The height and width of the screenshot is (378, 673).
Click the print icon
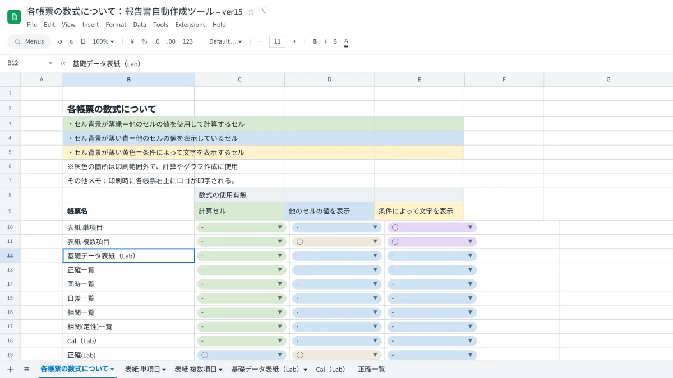click(83, 41)
